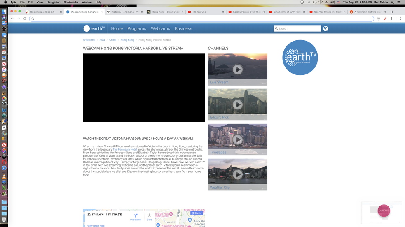Screen dimensions: 405x227
Task: Open the Bookmarks menu in menu bar
Action: click(71, 2)
